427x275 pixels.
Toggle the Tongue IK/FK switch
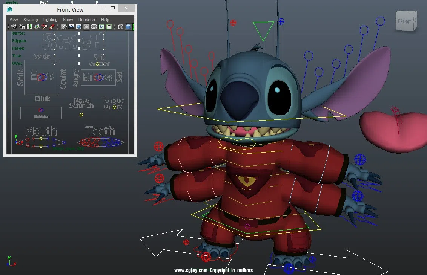[114, 108]
